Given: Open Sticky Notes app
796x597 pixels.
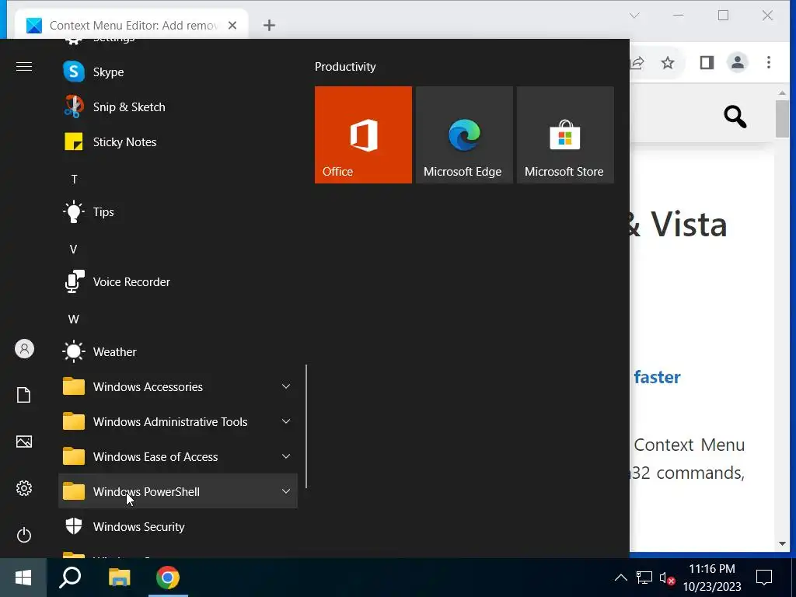Looking at the screenshot, I should [178, 142].
